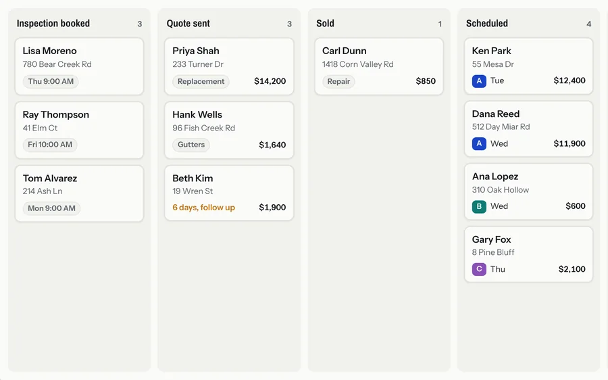Click crew C badge on Gary Fox card
This screenshot has height=380, width=608.
tap(479, 269)
